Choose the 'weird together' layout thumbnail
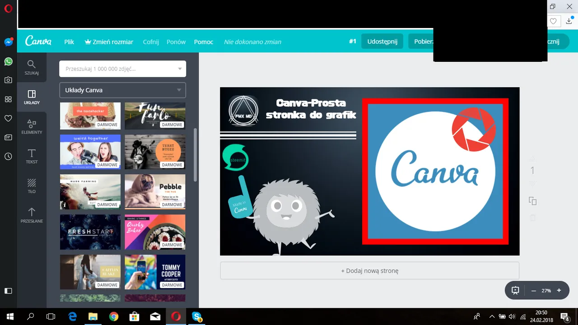Viewport: 578px width, 325px height. 90,152
